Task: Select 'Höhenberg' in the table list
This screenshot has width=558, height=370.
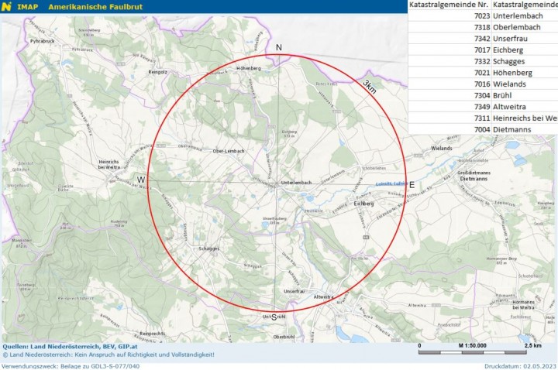Action: pos(513,73)
